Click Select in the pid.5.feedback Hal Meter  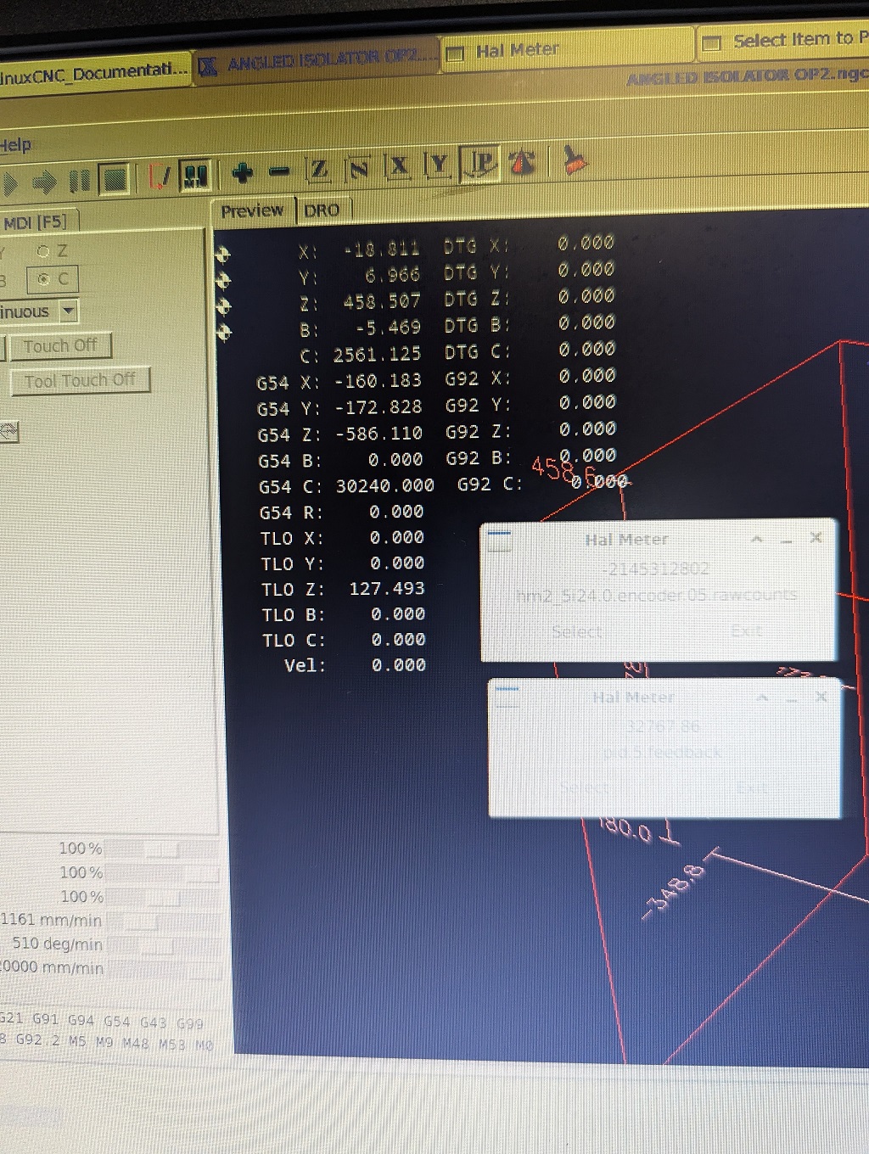point(584,787)
